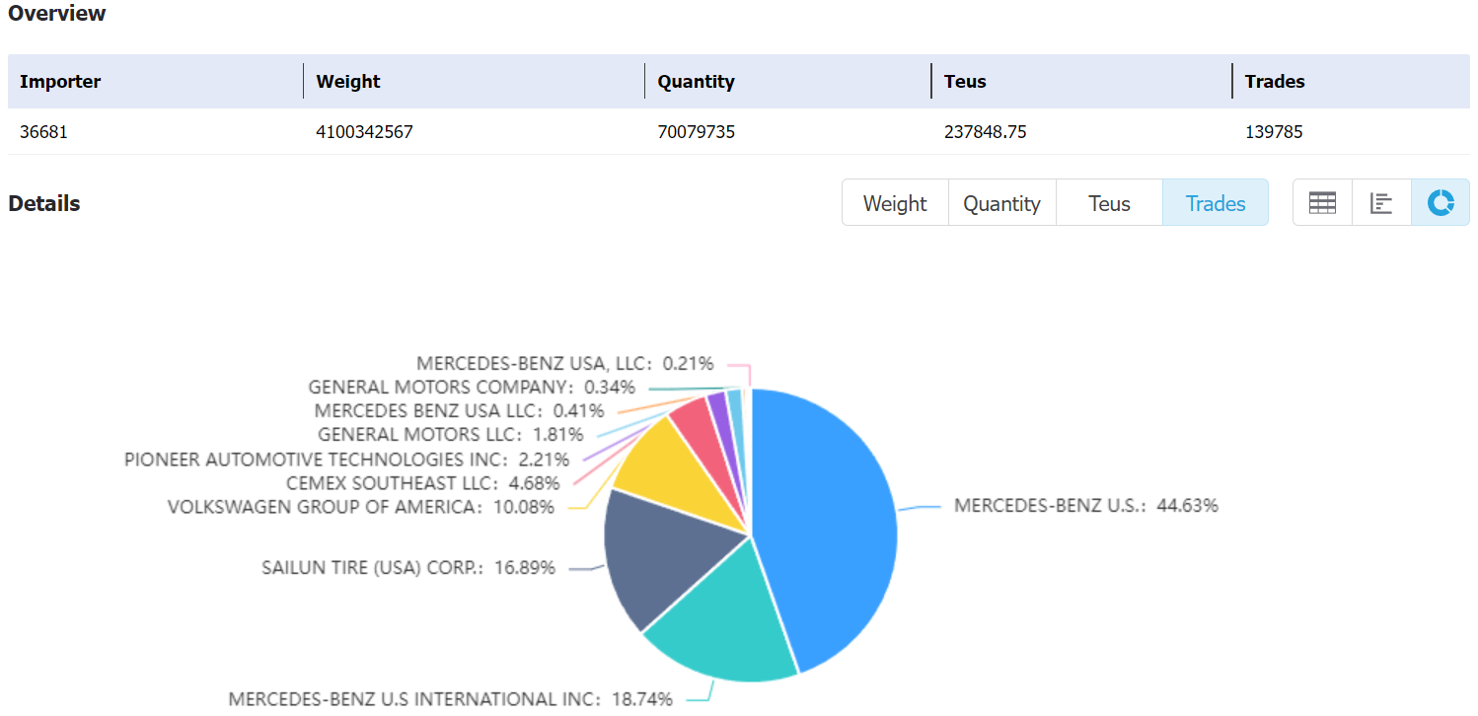
Task: Select the Quantity tab
Action: [x=1001, y=203]
